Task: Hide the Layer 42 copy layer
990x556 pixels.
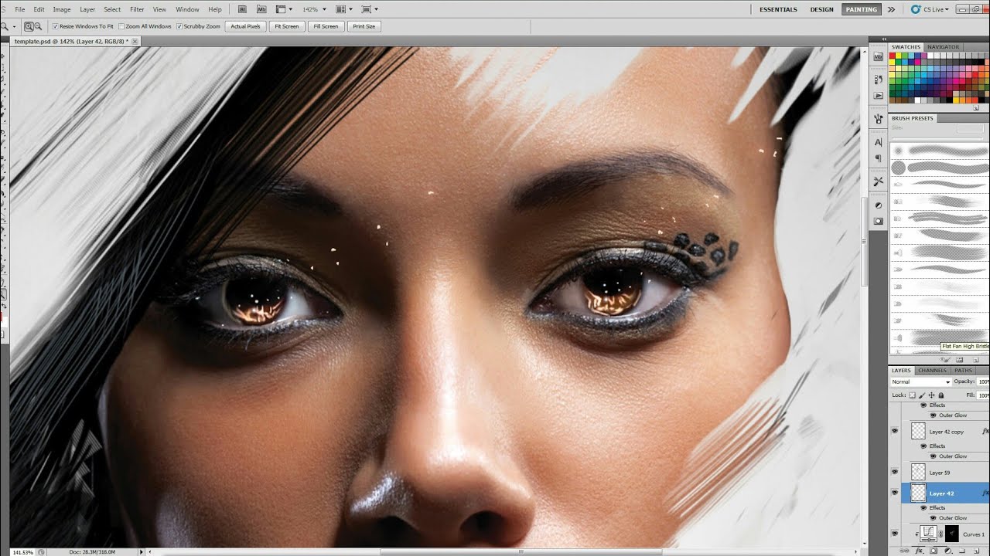Action: [x=895, y=432]
